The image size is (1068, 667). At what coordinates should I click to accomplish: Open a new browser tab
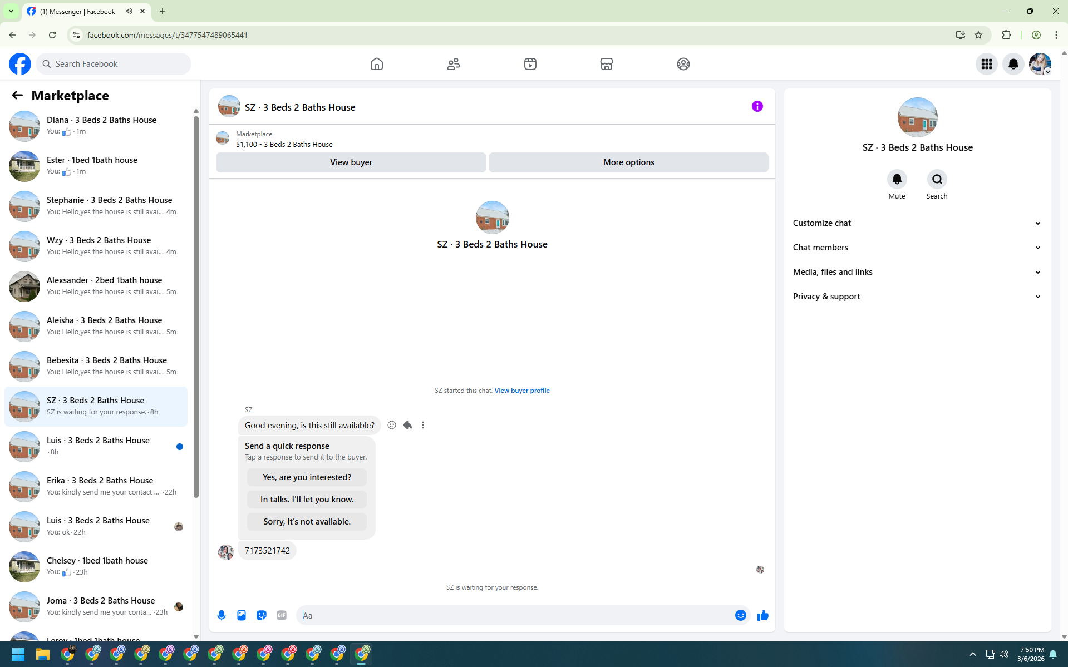pos(163,11)
